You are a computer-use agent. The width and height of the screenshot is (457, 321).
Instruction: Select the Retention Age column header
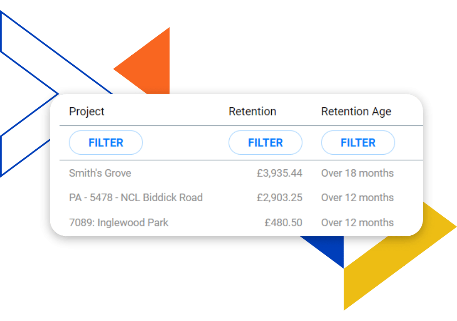point(356,111)
